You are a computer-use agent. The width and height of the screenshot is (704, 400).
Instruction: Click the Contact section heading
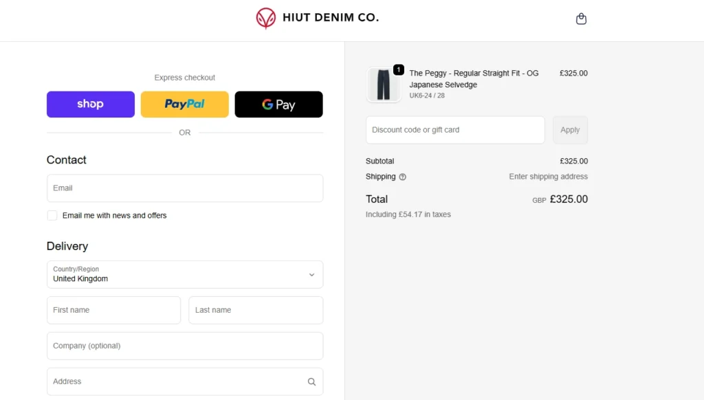(67, 160)
